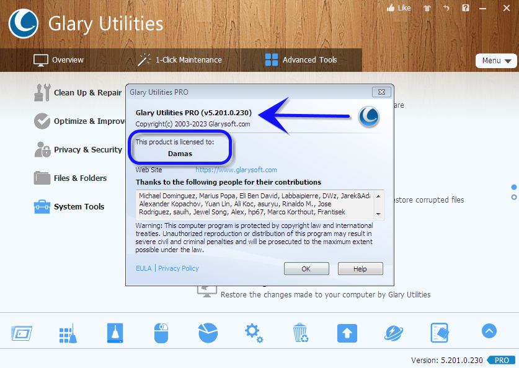Close the Glary Utilities PRO dialog
This screenshot has height=368, width=519.
pos(381,92)
